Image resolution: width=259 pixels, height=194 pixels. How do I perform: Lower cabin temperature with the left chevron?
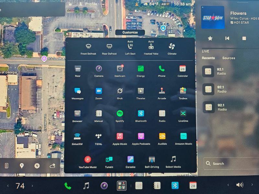pos(8,186)
